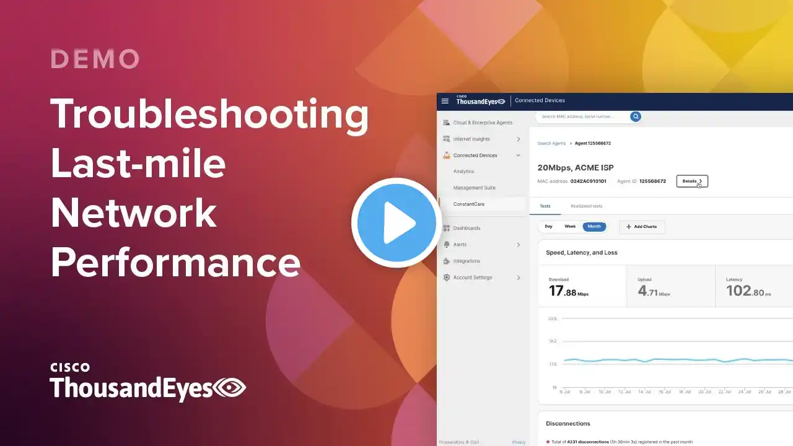793x446 pixels.
Task: Click the 20Mbps, ACME ISP heading
Action: (576, 168)
